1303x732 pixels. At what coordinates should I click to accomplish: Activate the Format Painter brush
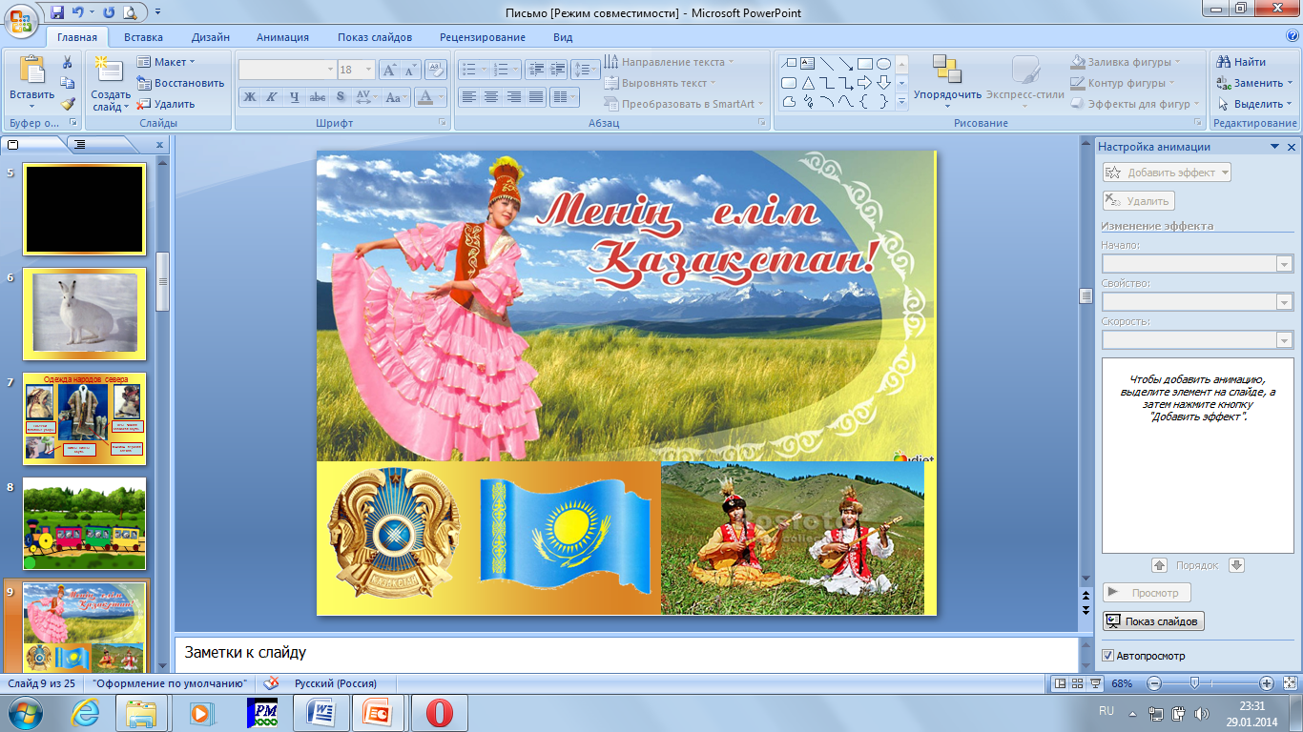tap(68, 104)
